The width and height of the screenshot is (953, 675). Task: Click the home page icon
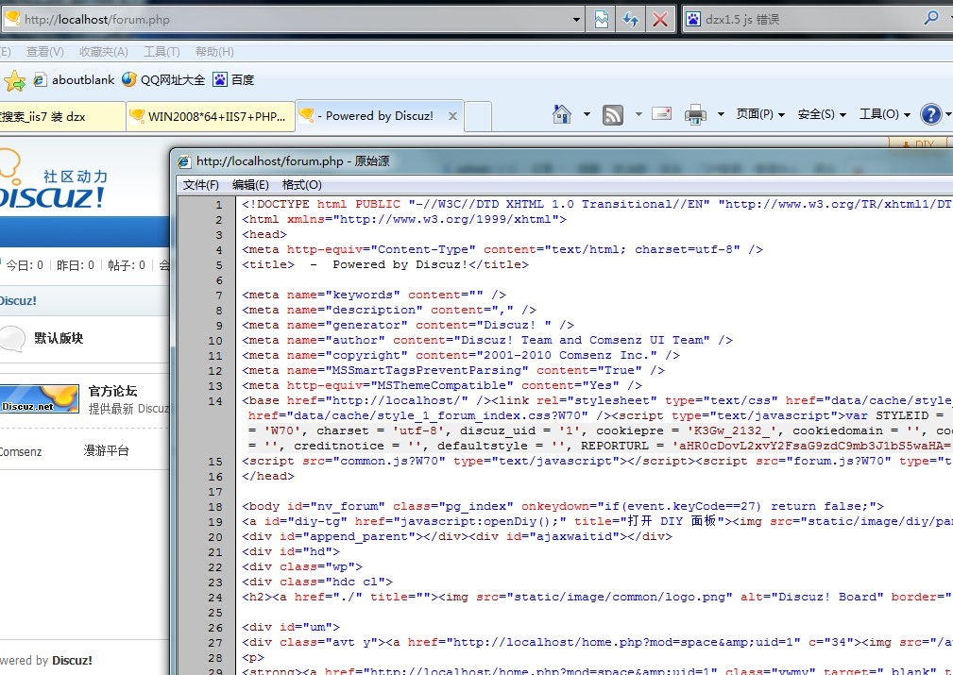[562, 114]
